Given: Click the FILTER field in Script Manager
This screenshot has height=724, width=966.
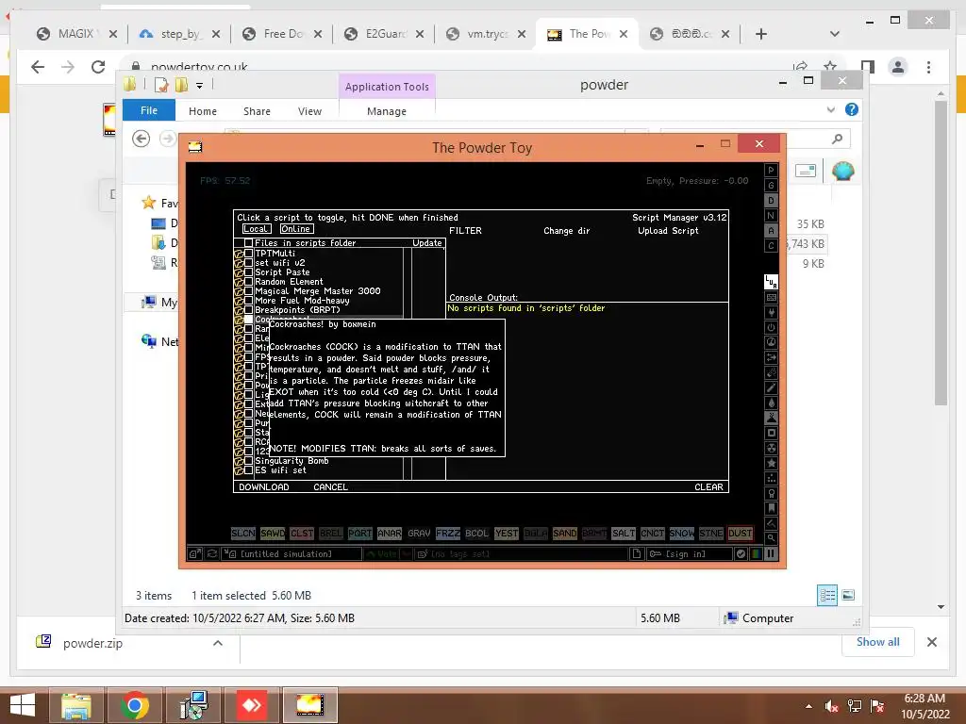Looking at the screenshot, I should pyautogui.click(x=466, y=231).
